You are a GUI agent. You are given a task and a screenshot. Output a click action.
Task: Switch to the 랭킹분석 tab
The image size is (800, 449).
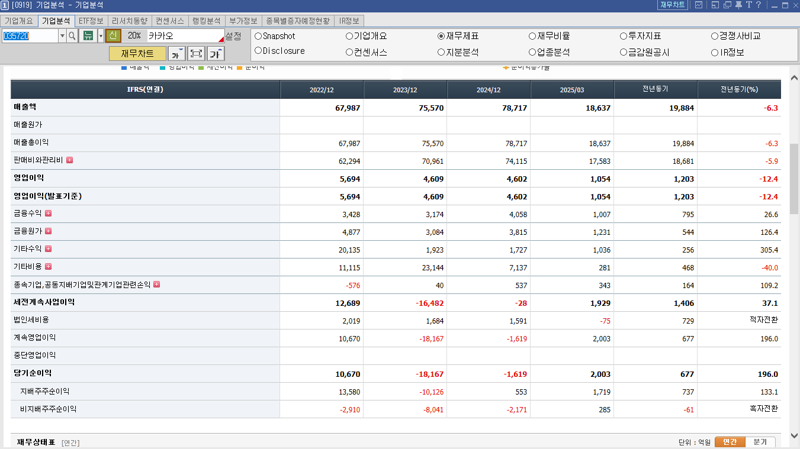point(207,21)
